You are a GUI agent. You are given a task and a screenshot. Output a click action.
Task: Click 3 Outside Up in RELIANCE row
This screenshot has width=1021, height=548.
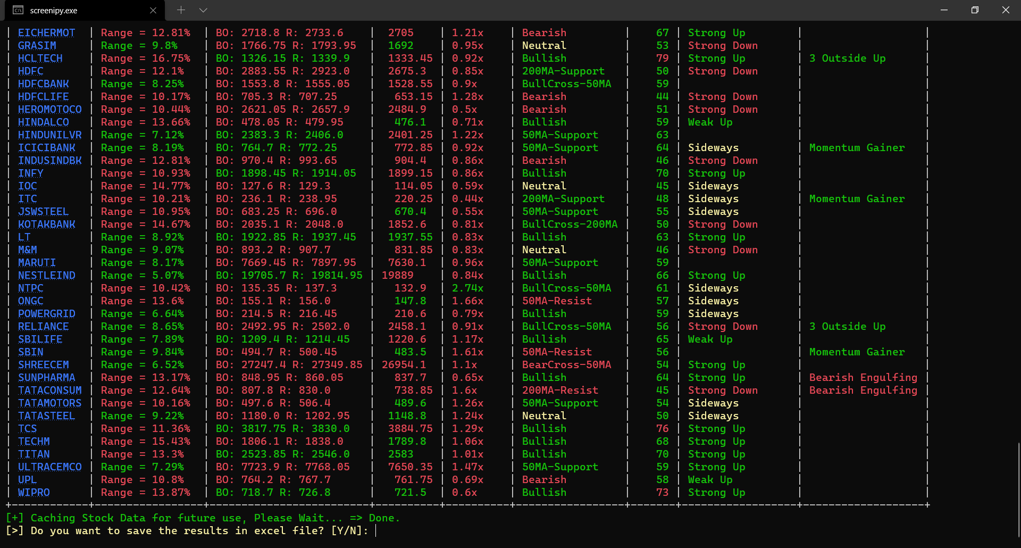(x=848, y=327)
